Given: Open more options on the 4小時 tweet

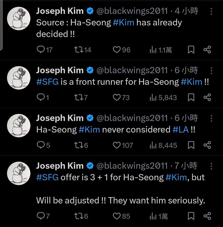Looking at the screenshot, I should (211, 11).
